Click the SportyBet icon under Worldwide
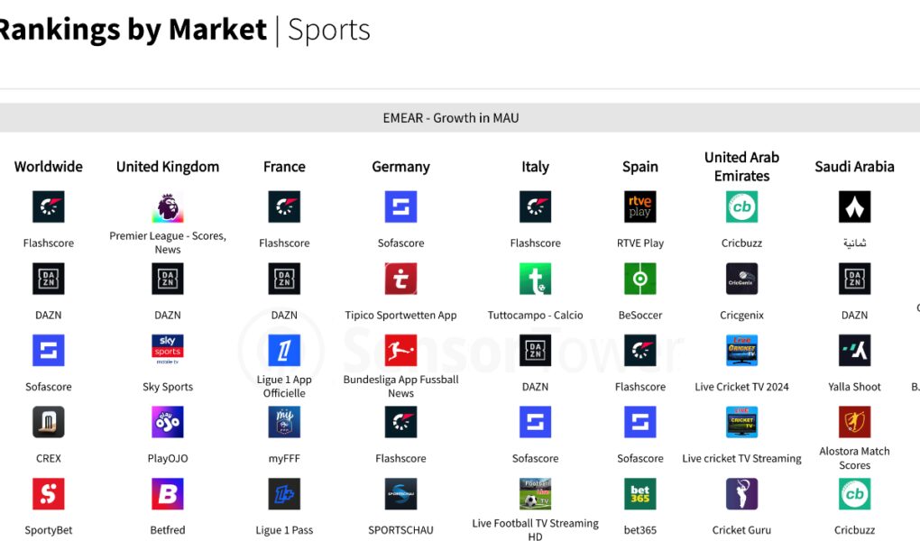The image size is (920, 541). 49,494
